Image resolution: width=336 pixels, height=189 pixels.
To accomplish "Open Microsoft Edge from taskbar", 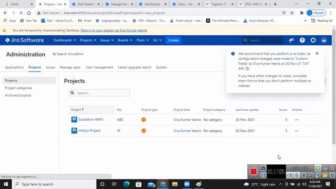I will coord(127,184).
